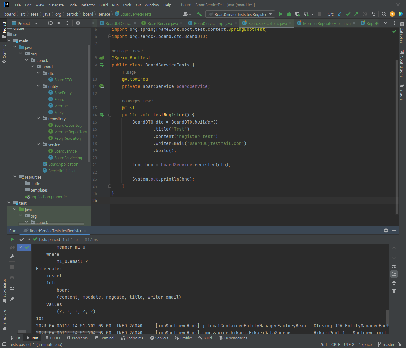The height and width of the screenshot is (348, 406).
Task: Run testRegister from the gutter icon
Action: click(x=102, y=115)
